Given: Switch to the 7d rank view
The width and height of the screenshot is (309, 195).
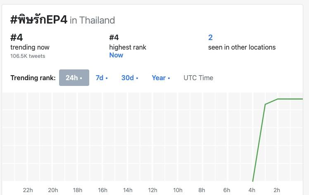Looking at the screenshot, I should (x=102, y=78).
